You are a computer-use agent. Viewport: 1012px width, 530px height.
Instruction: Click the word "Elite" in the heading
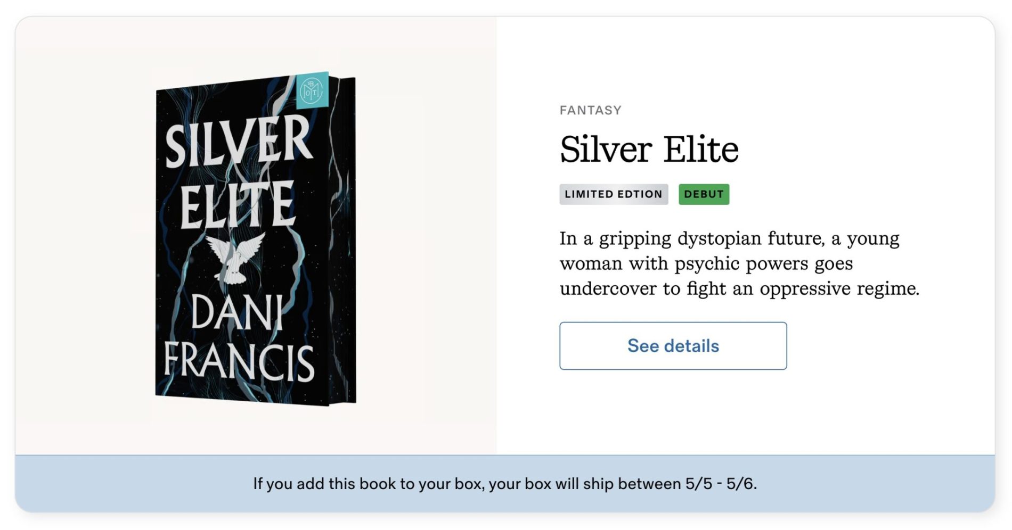click(700, 149)
